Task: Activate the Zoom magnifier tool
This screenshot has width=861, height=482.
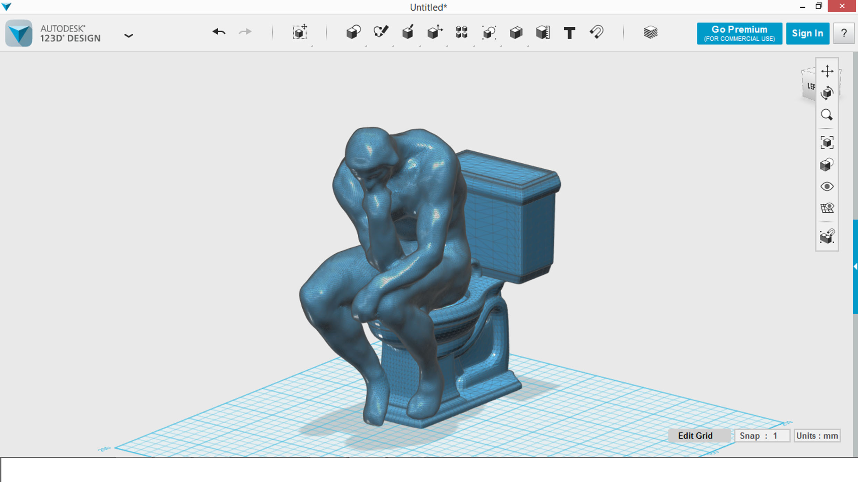Action: pyautogui.click(x=827, y=115)
